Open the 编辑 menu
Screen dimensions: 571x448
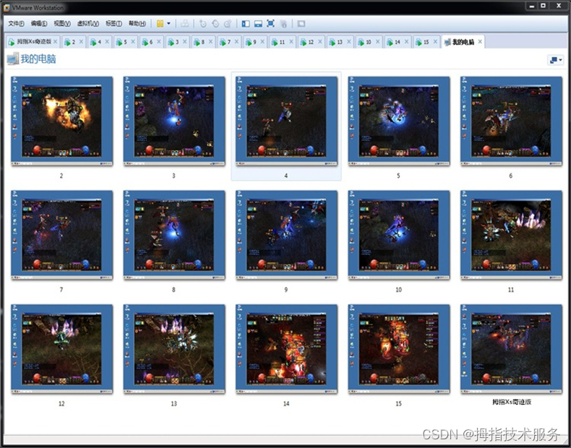click(39, 24)
